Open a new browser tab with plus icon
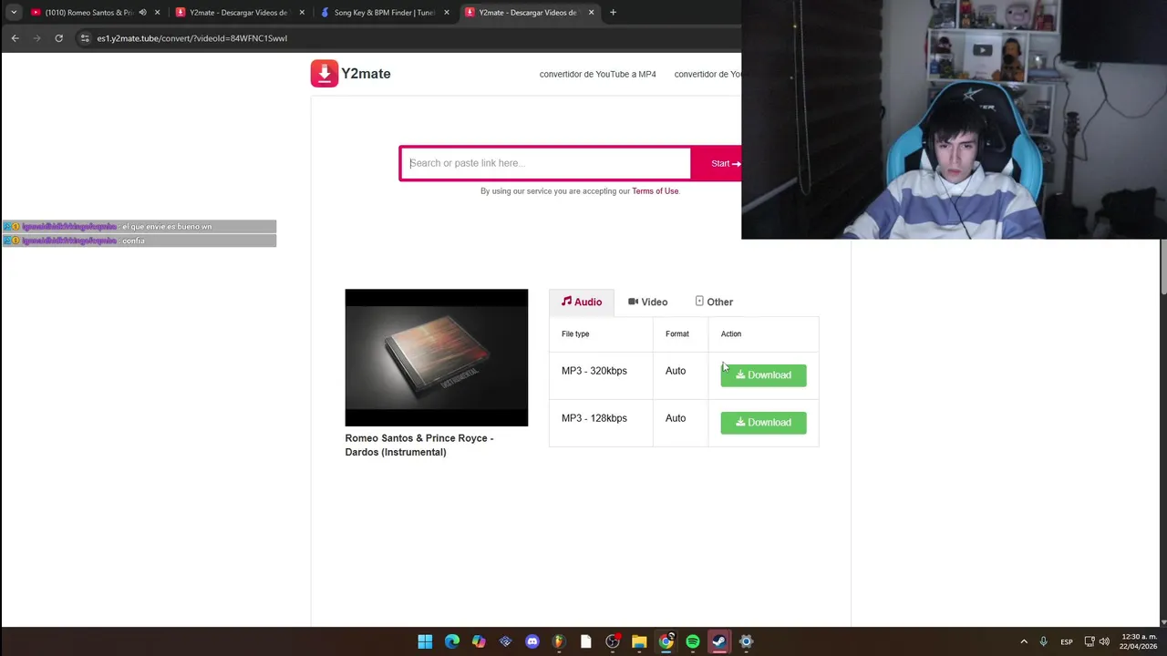 click(x=613, y=13)
